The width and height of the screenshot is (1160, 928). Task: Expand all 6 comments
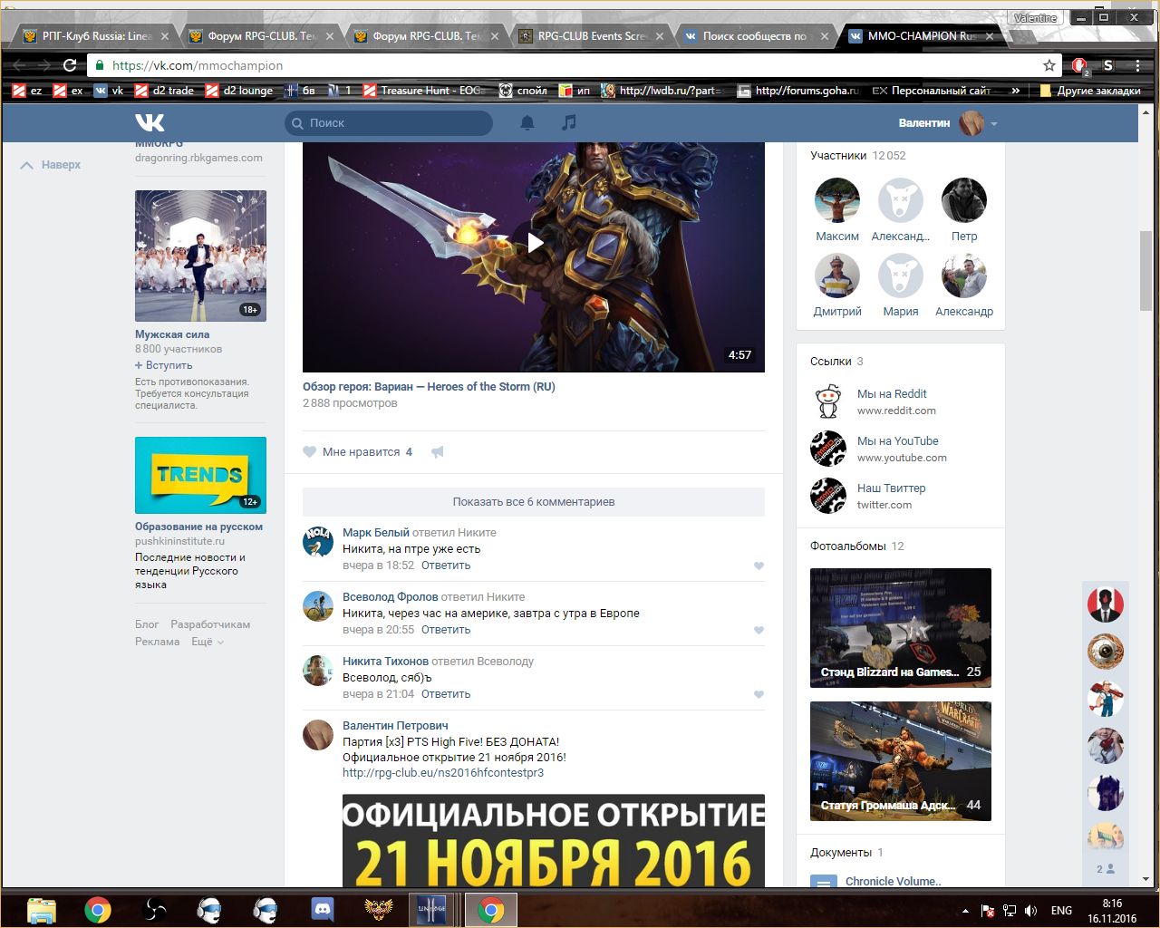click(x=534, y=501)
